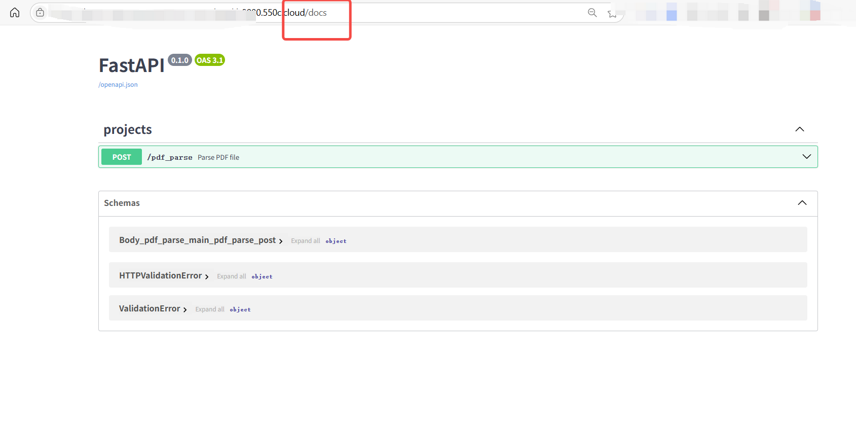856x422 pixels.
Task: Select the /pdf_parse endpoint path
Action: pos(170,158)
